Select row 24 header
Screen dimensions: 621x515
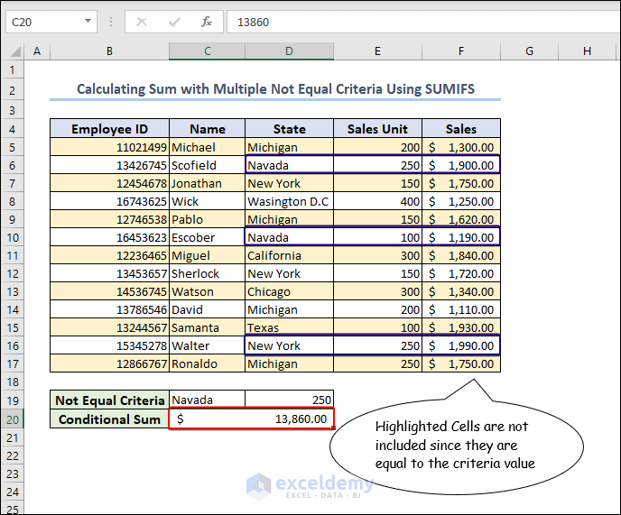(13, 492)
